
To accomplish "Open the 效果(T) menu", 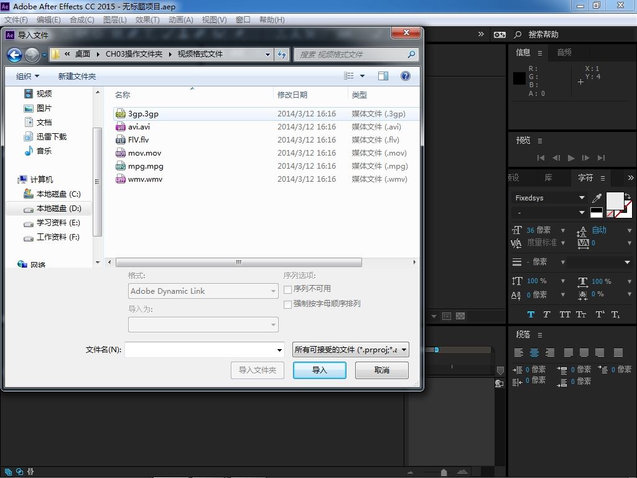I will [x=147, y=19].
